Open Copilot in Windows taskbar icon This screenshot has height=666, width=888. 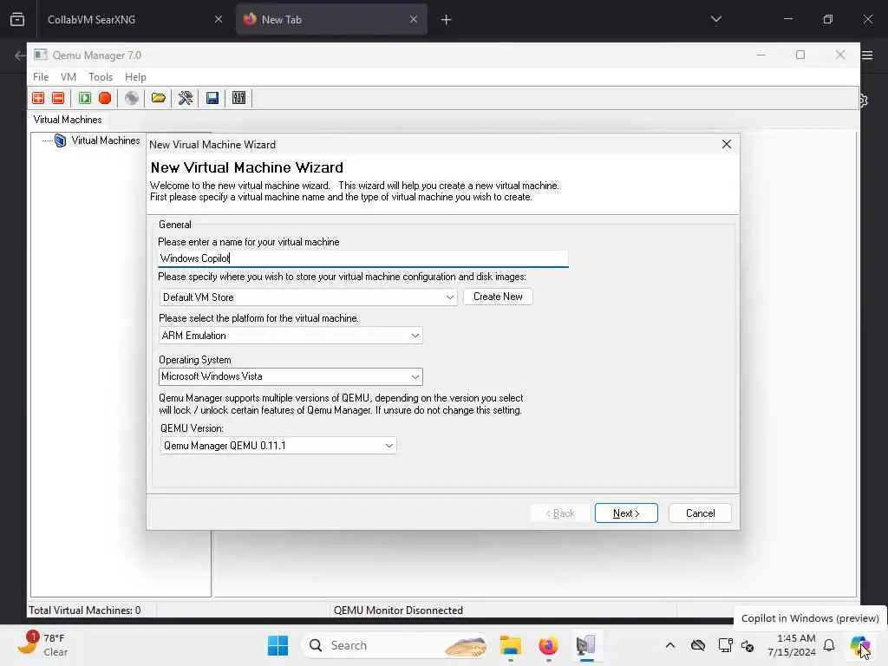[859, 645]
